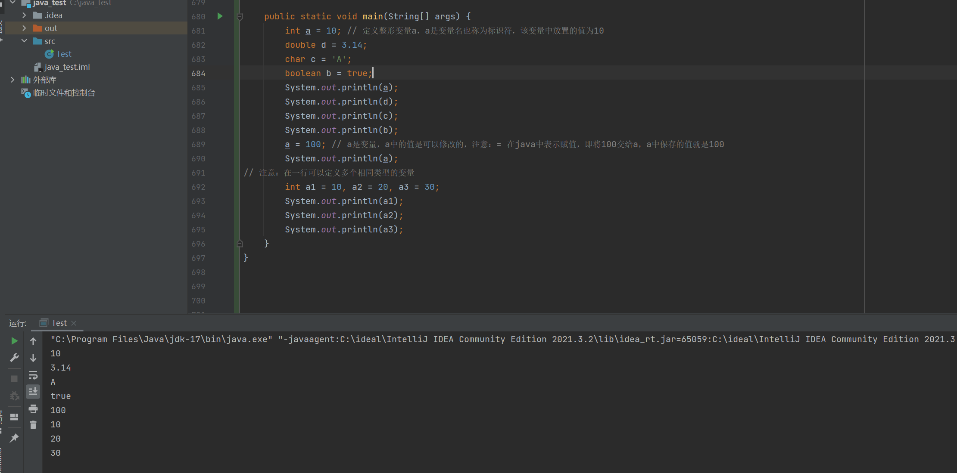
Task: Click the thread dump bug icon
Action: tap(14, 396)
